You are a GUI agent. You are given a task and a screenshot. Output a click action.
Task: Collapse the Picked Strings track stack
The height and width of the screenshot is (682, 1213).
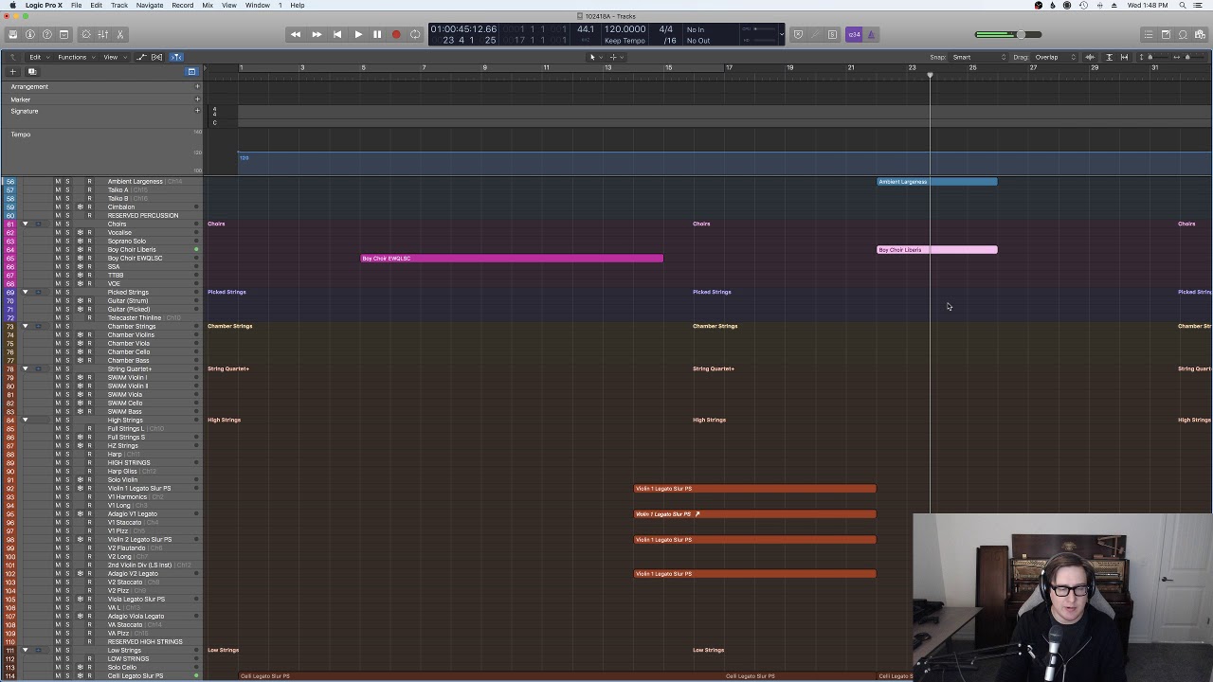pos(26,292)
